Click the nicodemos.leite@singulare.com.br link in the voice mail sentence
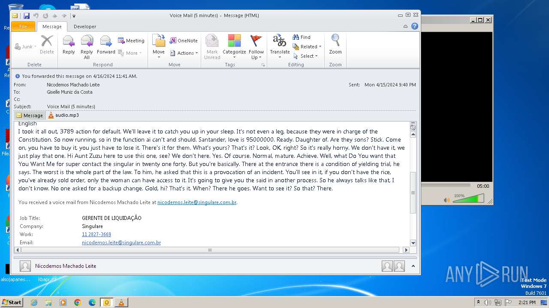549x308 pixels. [197, 202]
